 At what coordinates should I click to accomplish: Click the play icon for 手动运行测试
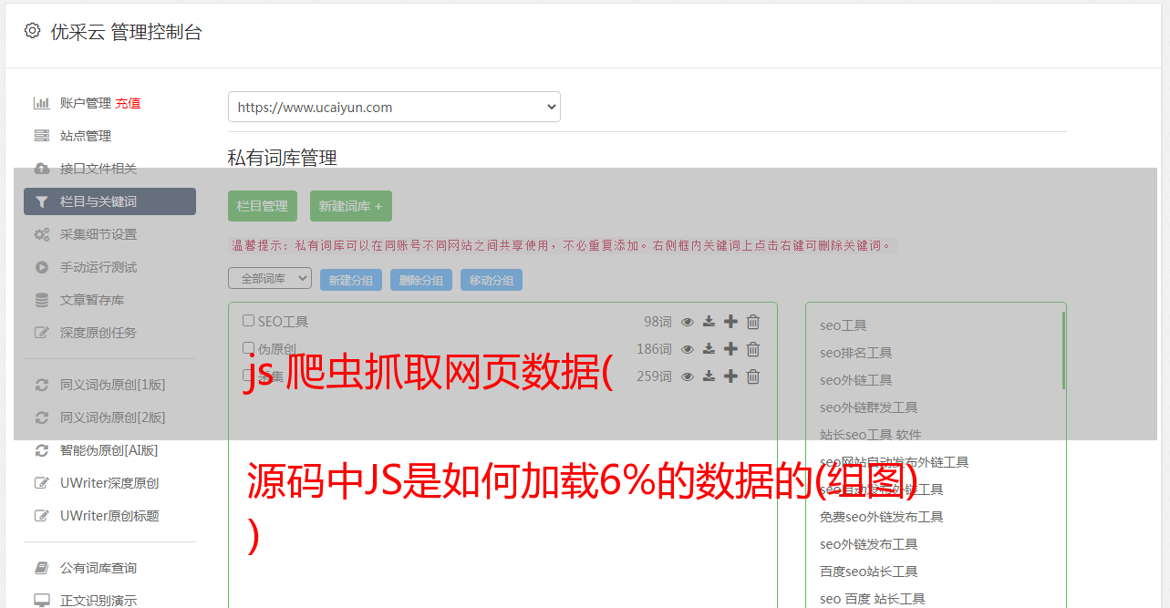42,267
